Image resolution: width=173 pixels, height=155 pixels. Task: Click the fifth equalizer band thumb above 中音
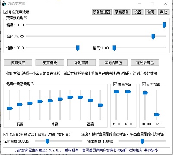pos(50,101)
